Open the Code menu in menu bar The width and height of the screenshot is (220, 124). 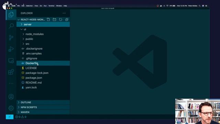coord(13,6)
